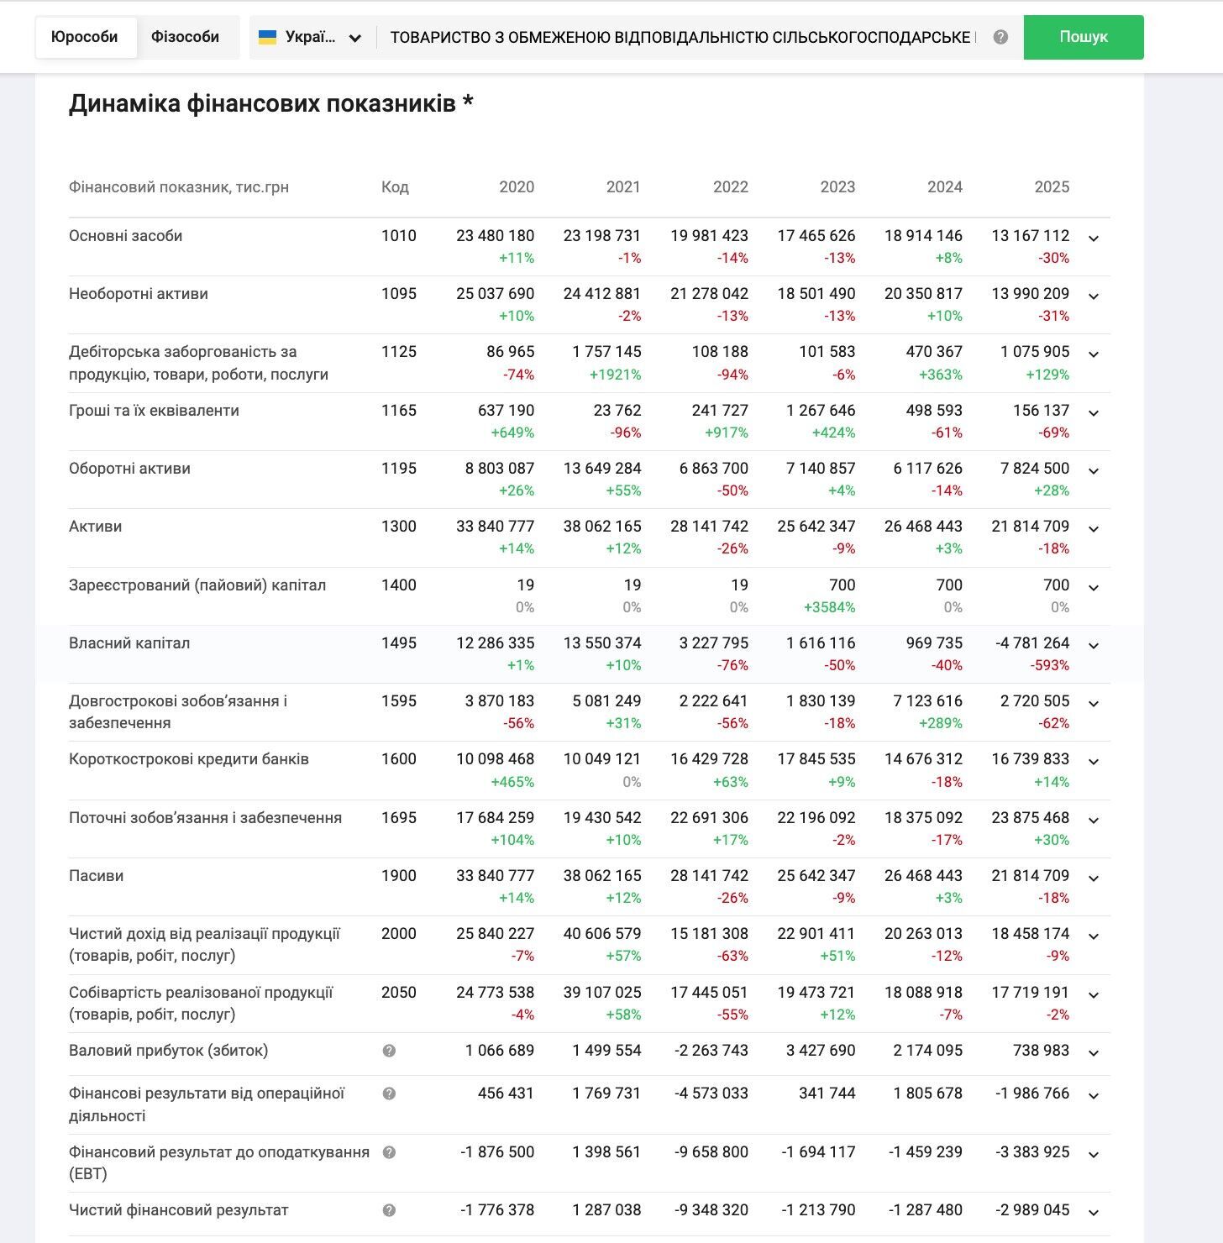Expand the Фінансові результати від операційної діяльності row
This screenshot has height=1243, width=1223.
point(1094,1096)
